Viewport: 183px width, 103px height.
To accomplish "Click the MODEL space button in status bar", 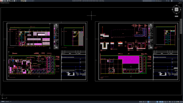I will coord(141,102).
